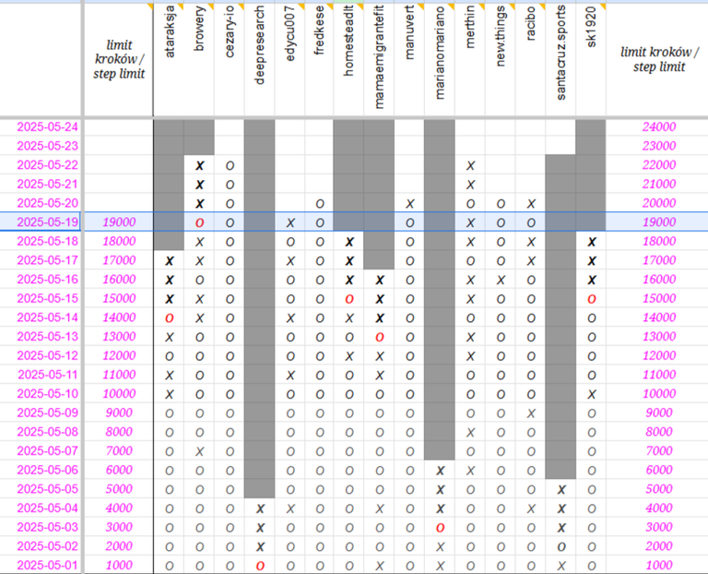
Task: Click the X in merthin on 2025-05-08
Action: 470,432
